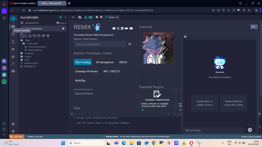
Task: Send the RemixAI query arrow button
Action: [x=250, y=130]
